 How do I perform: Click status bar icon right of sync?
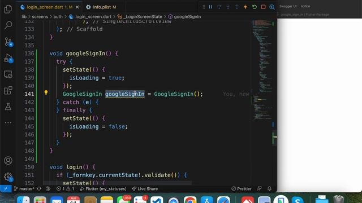click(x=48, y=189)
